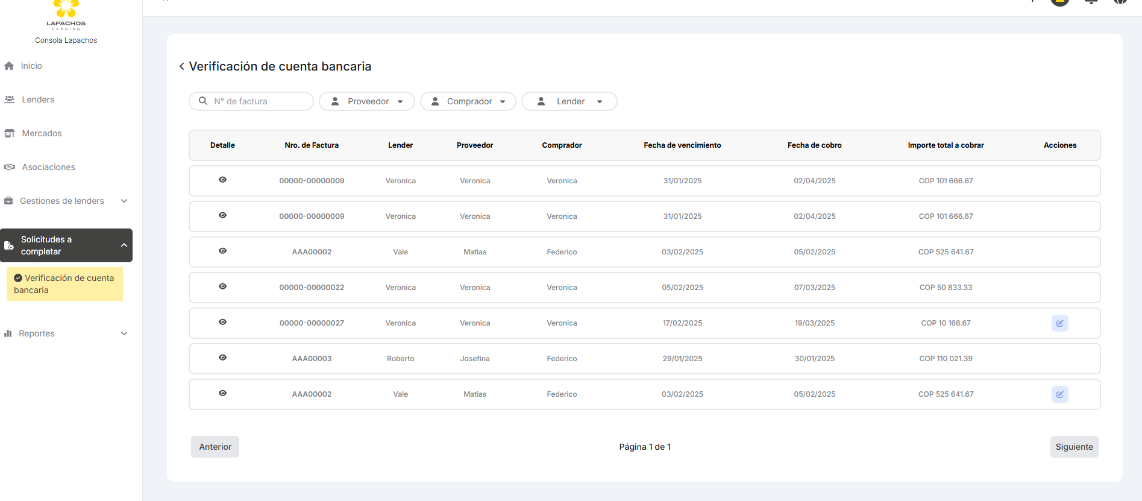This screenshot has height=501, width=1142.
Task: Click the Anterior pagination button
Action: pos(215,447)
